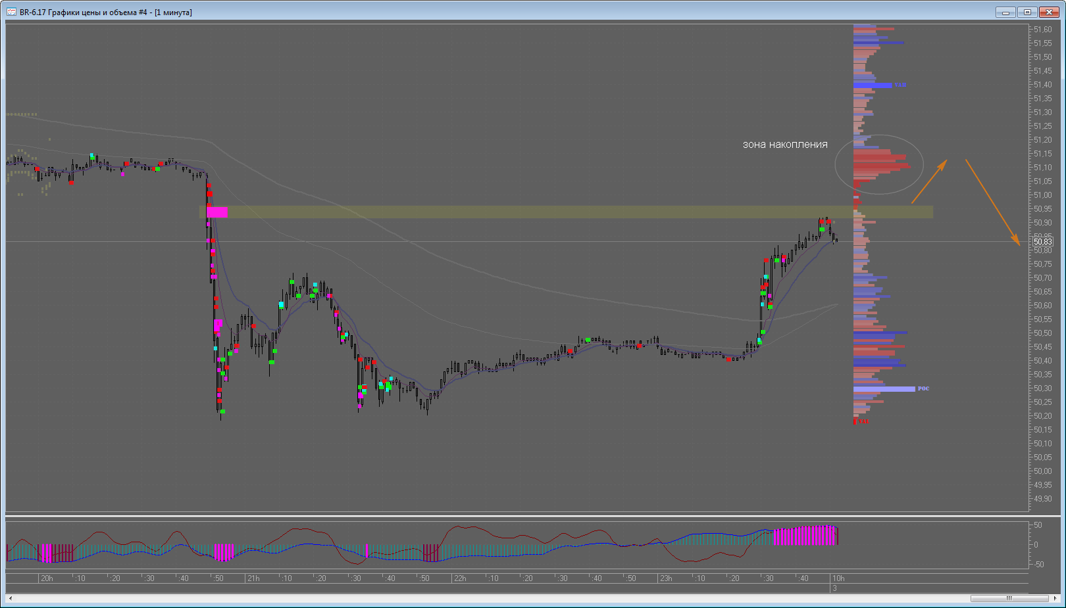Click the horizontal scrollbar left arrow
Viewport: 1066px width, 608px height.
coord(11,598)
